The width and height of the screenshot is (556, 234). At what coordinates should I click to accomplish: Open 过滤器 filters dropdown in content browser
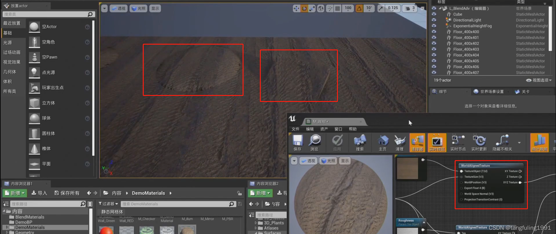(108, 204)
